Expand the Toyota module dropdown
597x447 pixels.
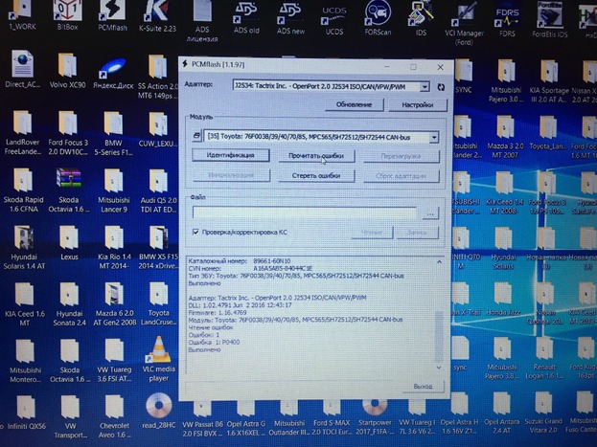[x=433, y=138]
